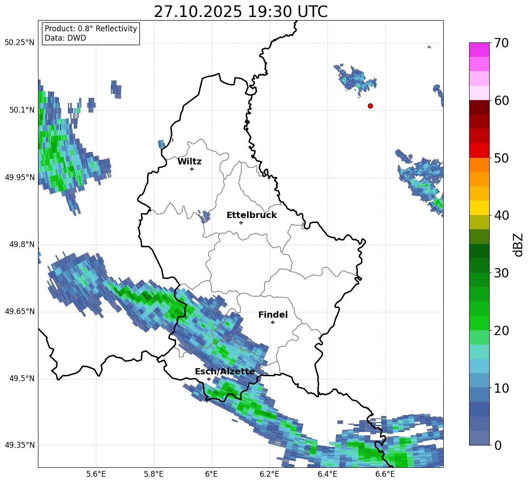
Task: Click the dark red colorbar swatch below 60
Action: click(x=479, y=107)
